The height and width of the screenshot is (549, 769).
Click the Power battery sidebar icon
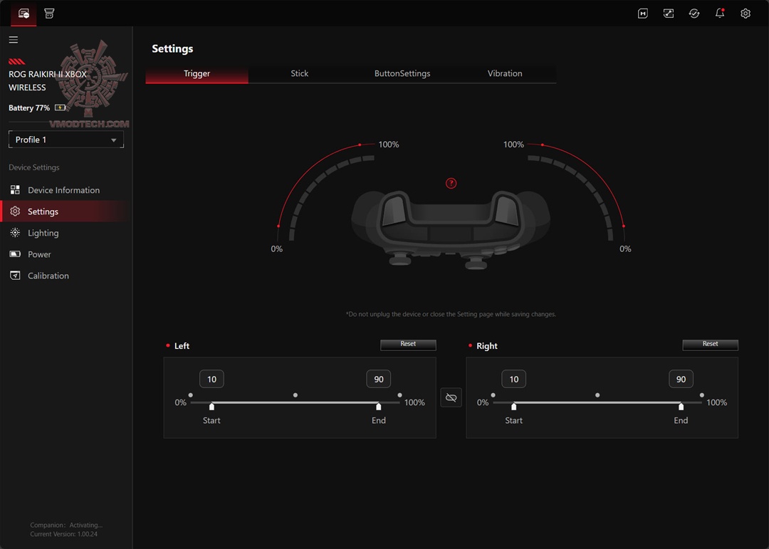coord(15,254)
